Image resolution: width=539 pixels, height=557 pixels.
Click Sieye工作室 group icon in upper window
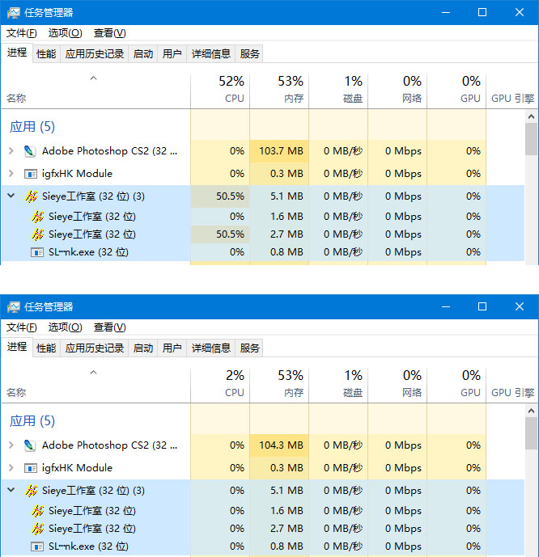click(x=31, y=196)
